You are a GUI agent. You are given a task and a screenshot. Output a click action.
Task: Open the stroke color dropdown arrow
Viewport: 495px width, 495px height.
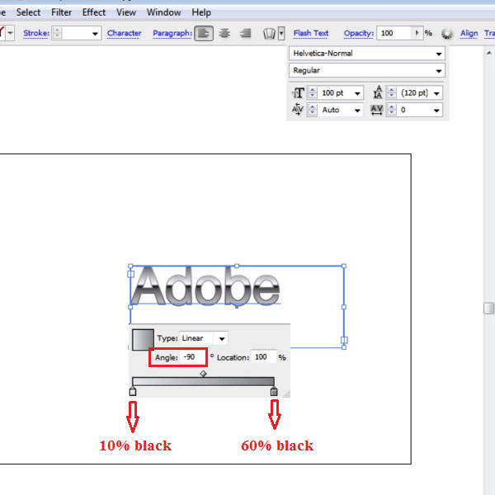(x=11, y=33)
